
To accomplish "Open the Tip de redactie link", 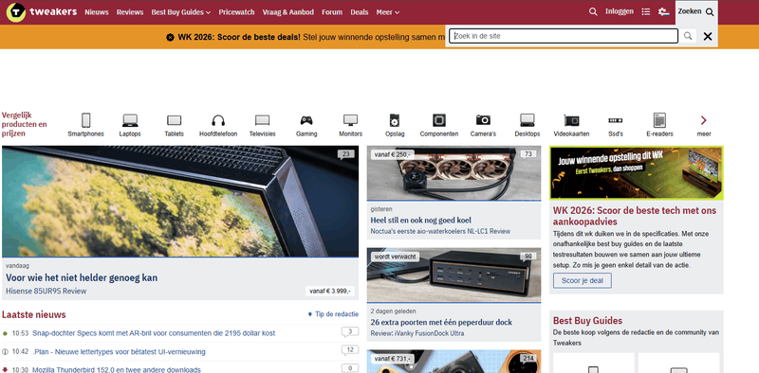I will [334, 314].
